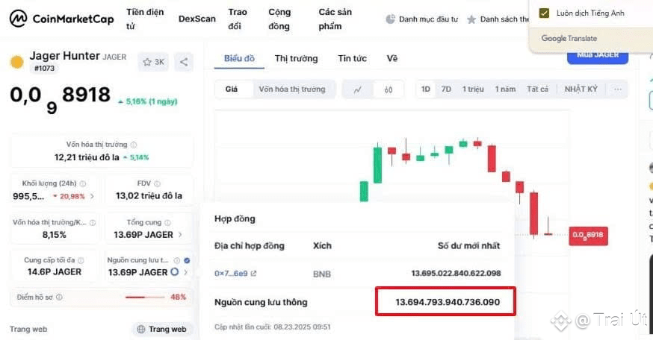Click current price tag 0.0₉8918 on chart
The width and height of the screenshot is (653, 340).
[x=588, y=236]
